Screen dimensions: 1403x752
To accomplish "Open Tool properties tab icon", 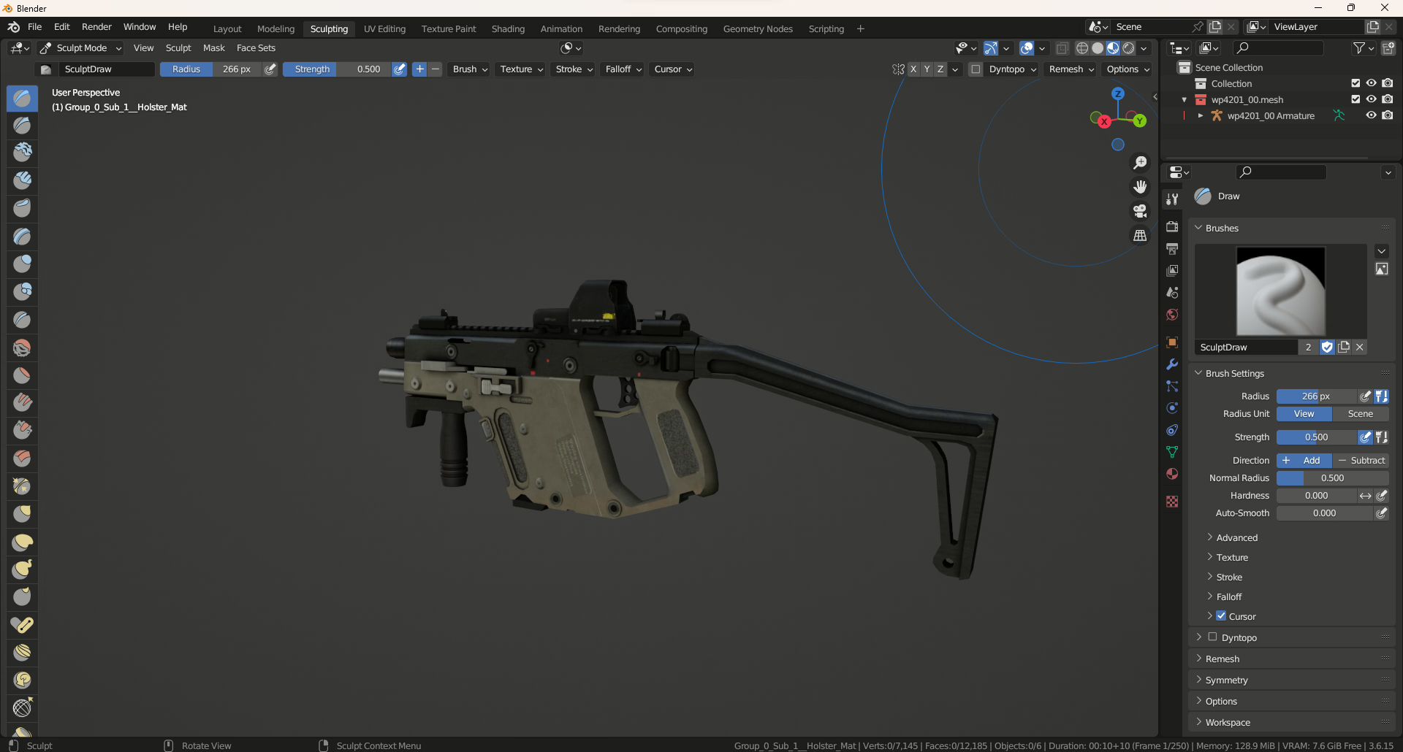I will (1172, 199).
